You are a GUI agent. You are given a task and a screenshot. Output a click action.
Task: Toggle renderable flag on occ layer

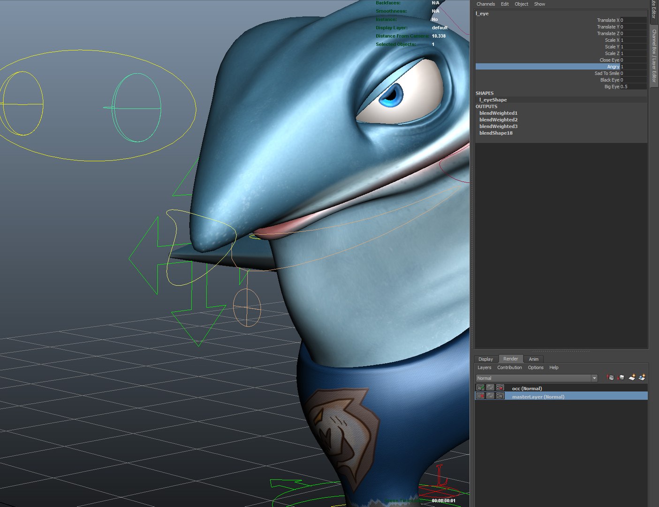pos(480,388)
